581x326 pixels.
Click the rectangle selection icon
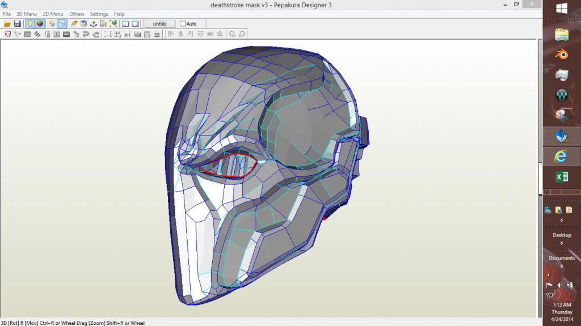coord(108,34)
